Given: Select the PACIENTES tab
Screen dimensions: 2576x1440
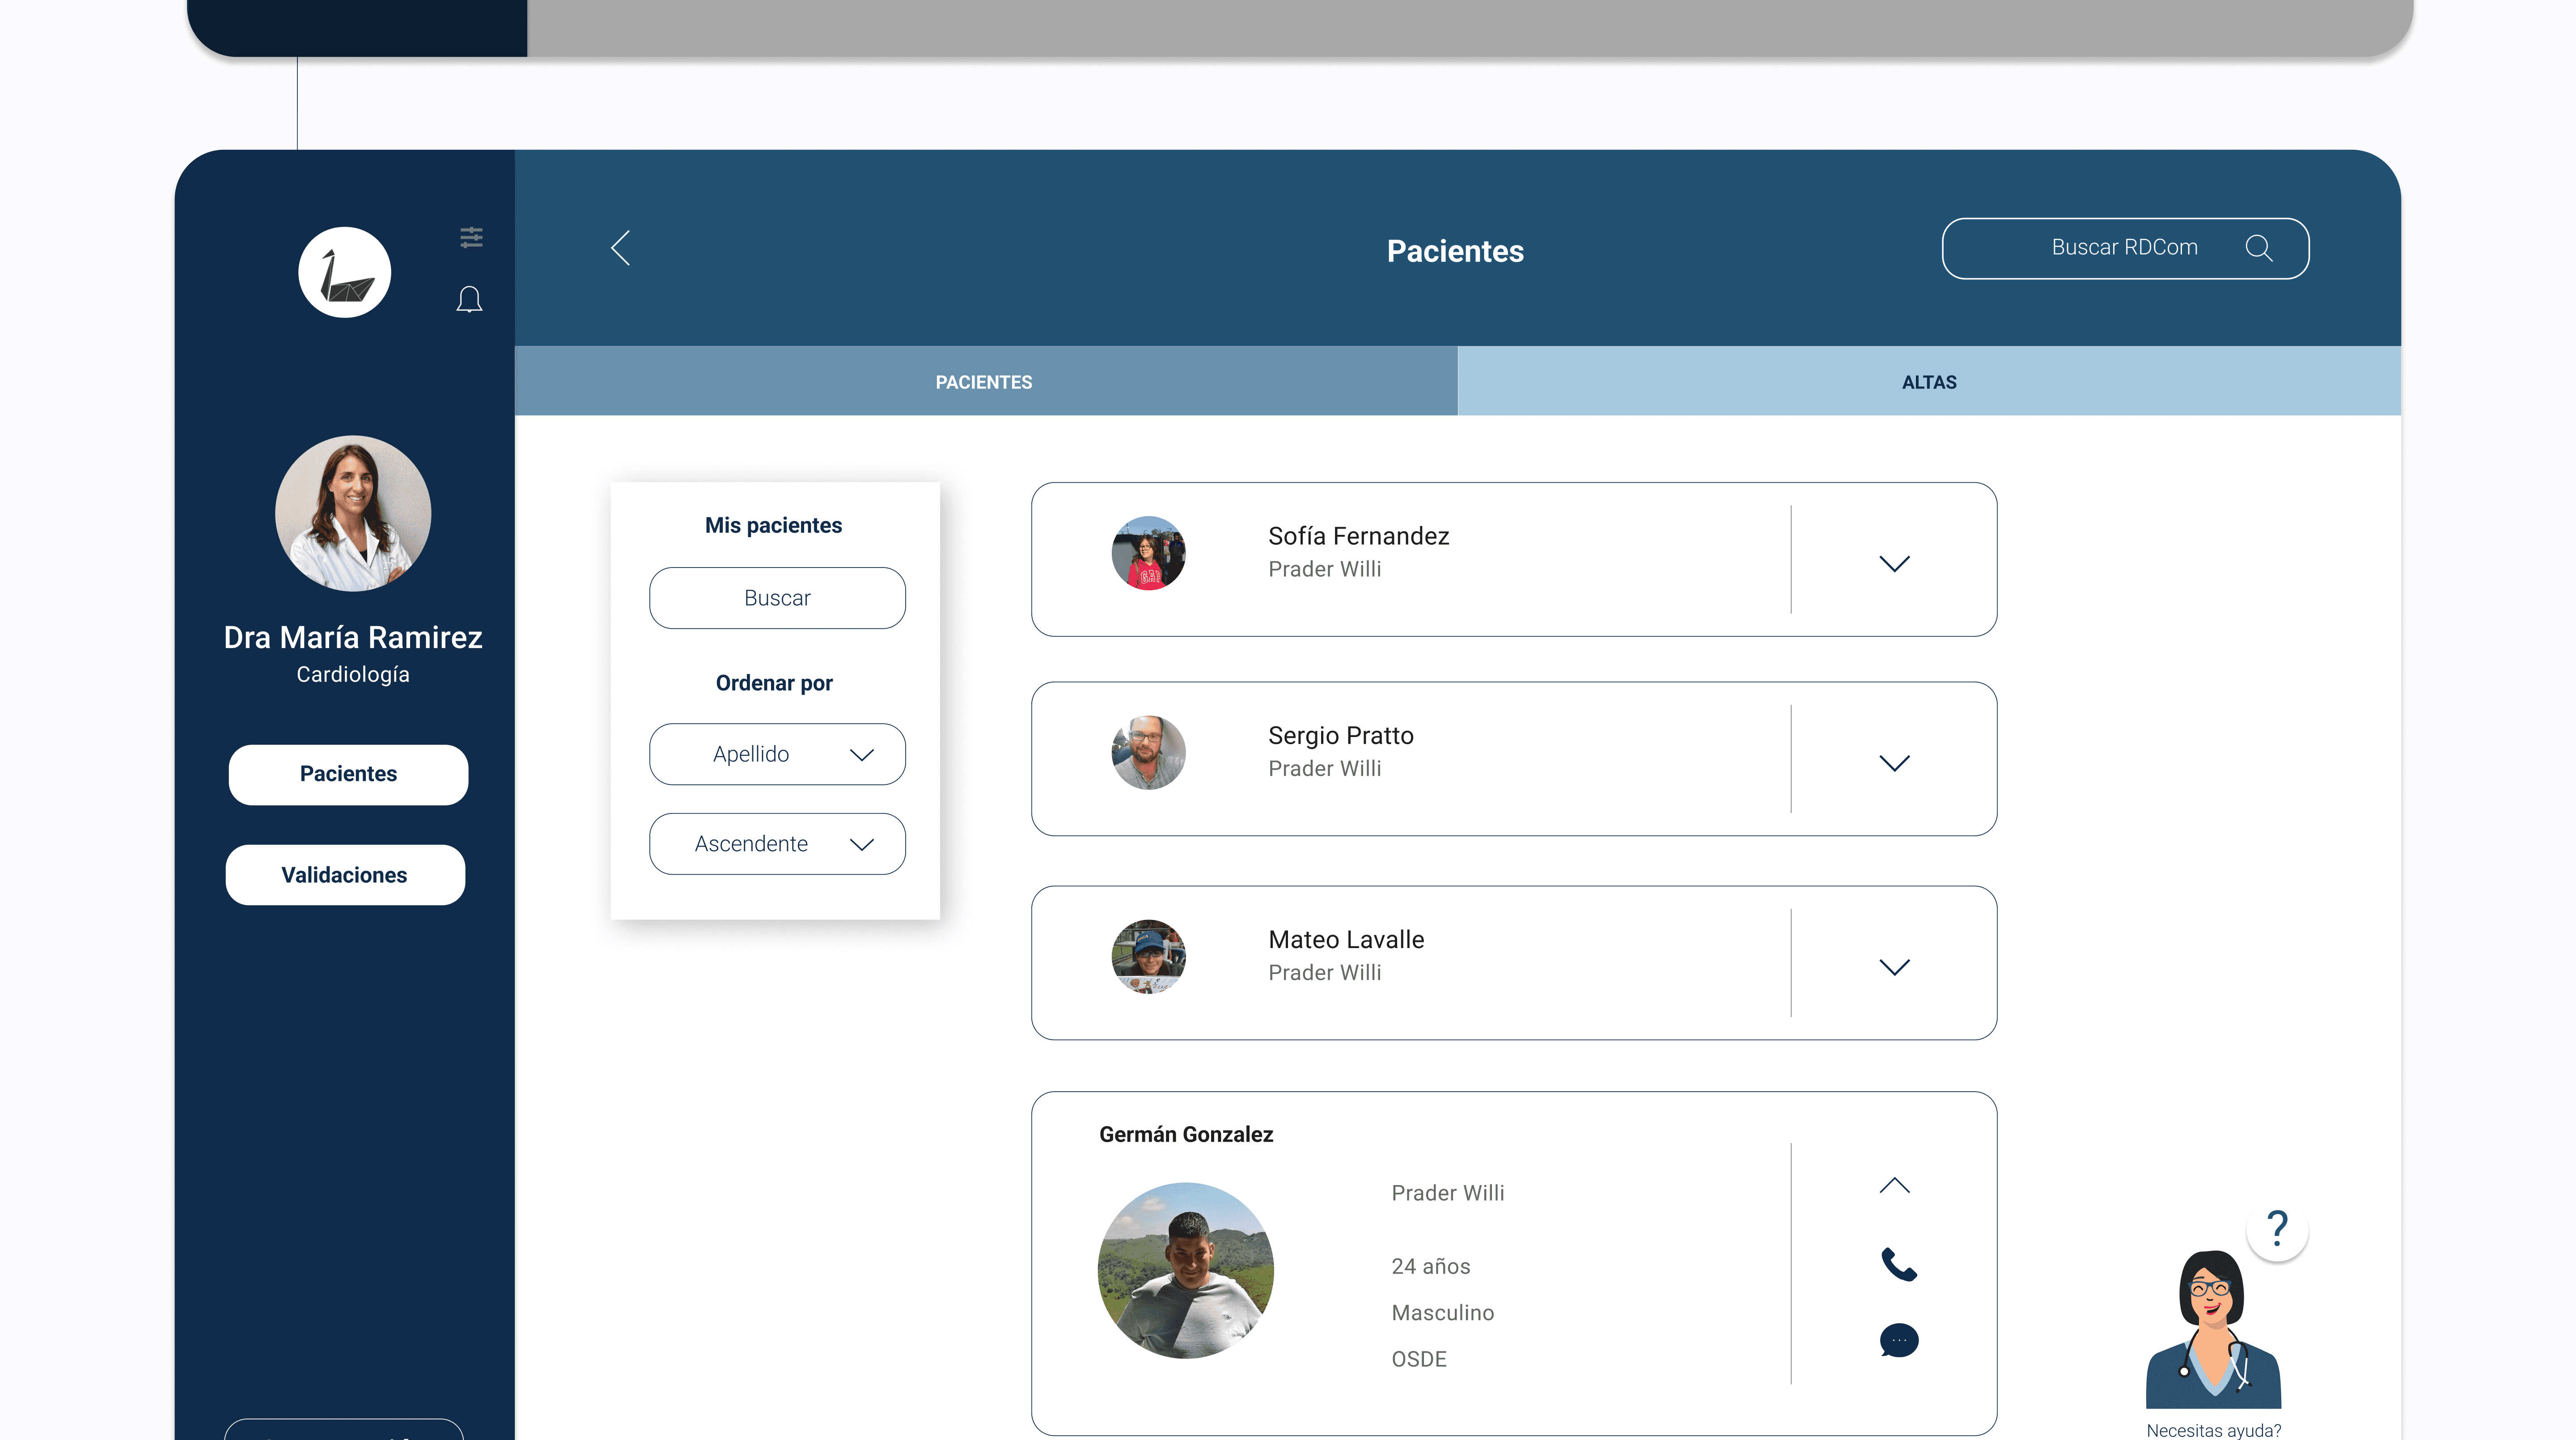Looking at the screenshot, I should [x=984, y=382].
